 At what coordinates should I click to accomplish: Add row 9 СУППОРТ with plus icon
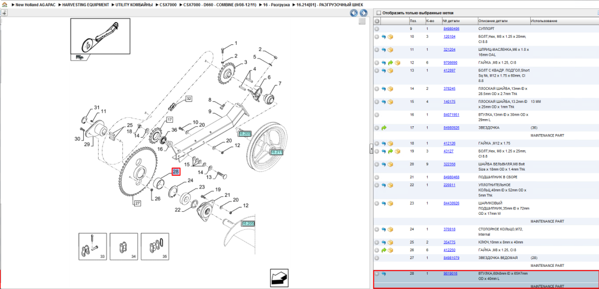click(x=377, y=29)
